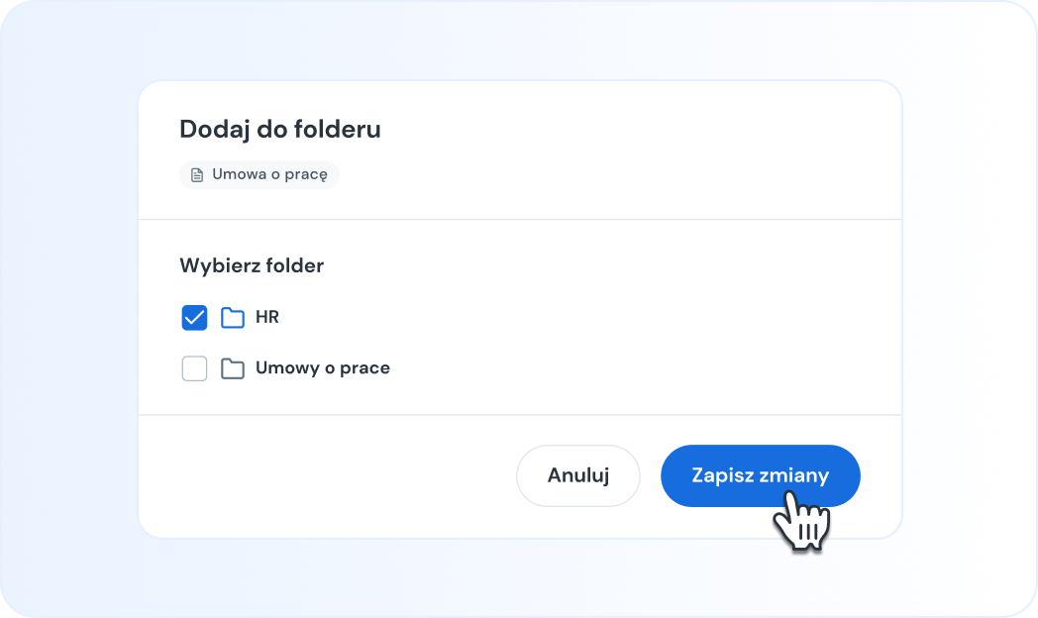Click the Umowy o prace label text
The height and width of the screenshot is (618, 1038).
click(x=323, y=367)
